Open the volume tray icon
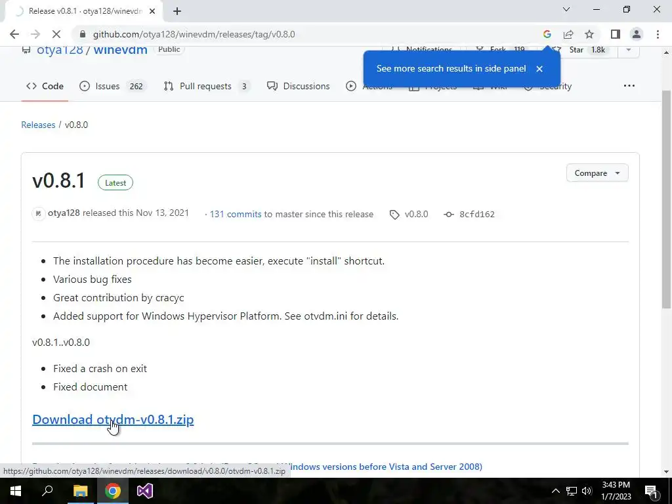Viewport: 672px width, 504px height. point(587,491)
